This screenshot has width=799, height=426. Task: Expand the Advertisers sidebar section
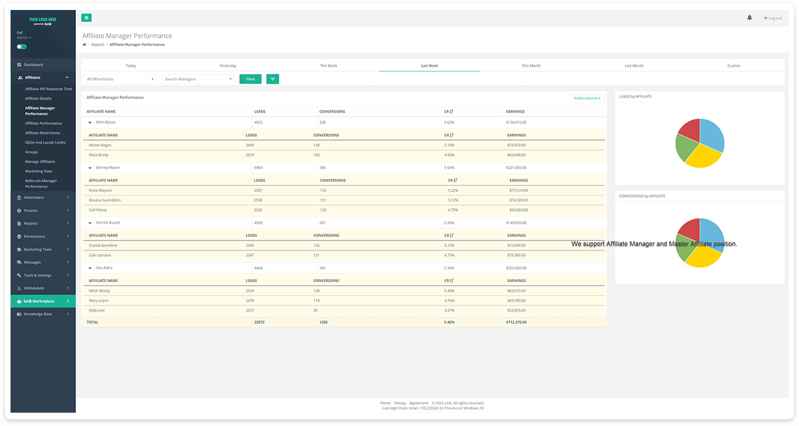pyautogui.click(x=43, y=197)
